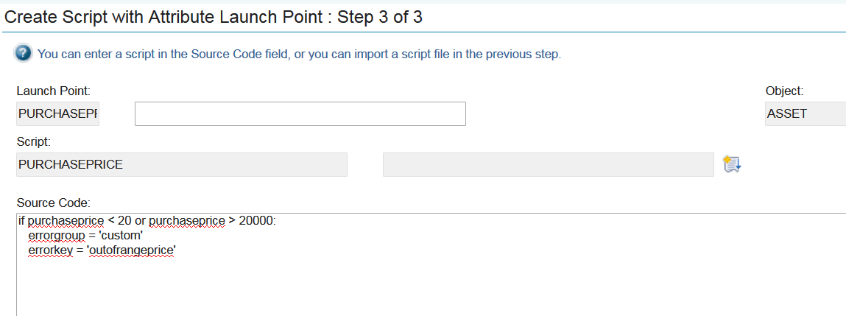Click the Create Script page title heading
Viewport: 846px width, 316px height.
[214, 17]
